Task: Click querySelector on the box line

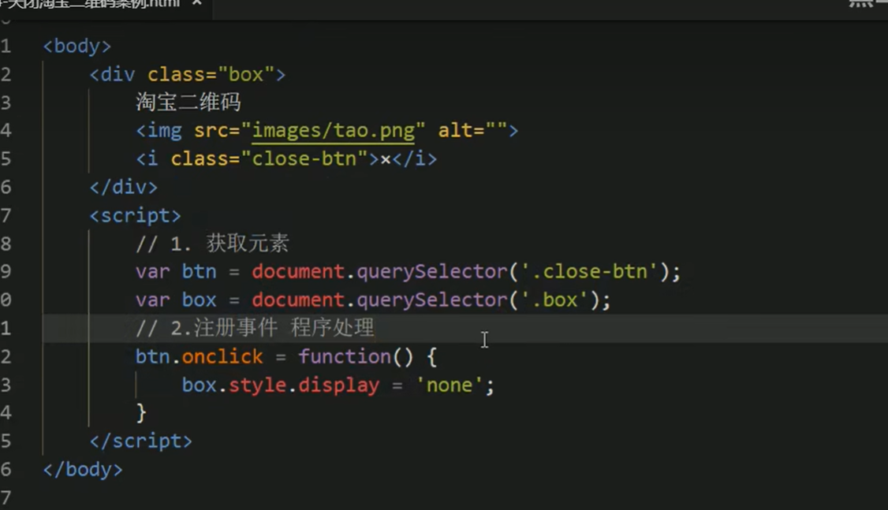Action: coord(431,300)
